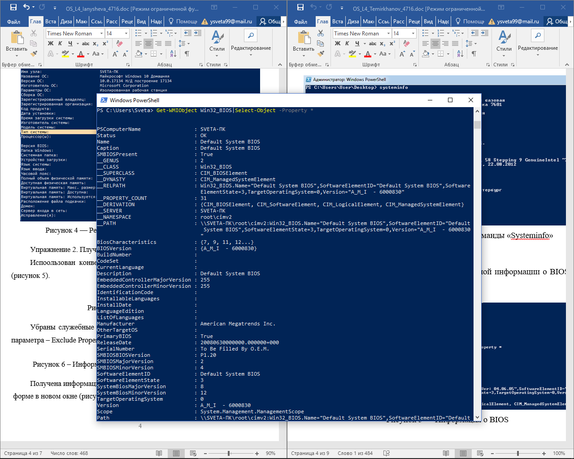Toggle italic in left Word window

pyautogui.click(x=60, y=43)
